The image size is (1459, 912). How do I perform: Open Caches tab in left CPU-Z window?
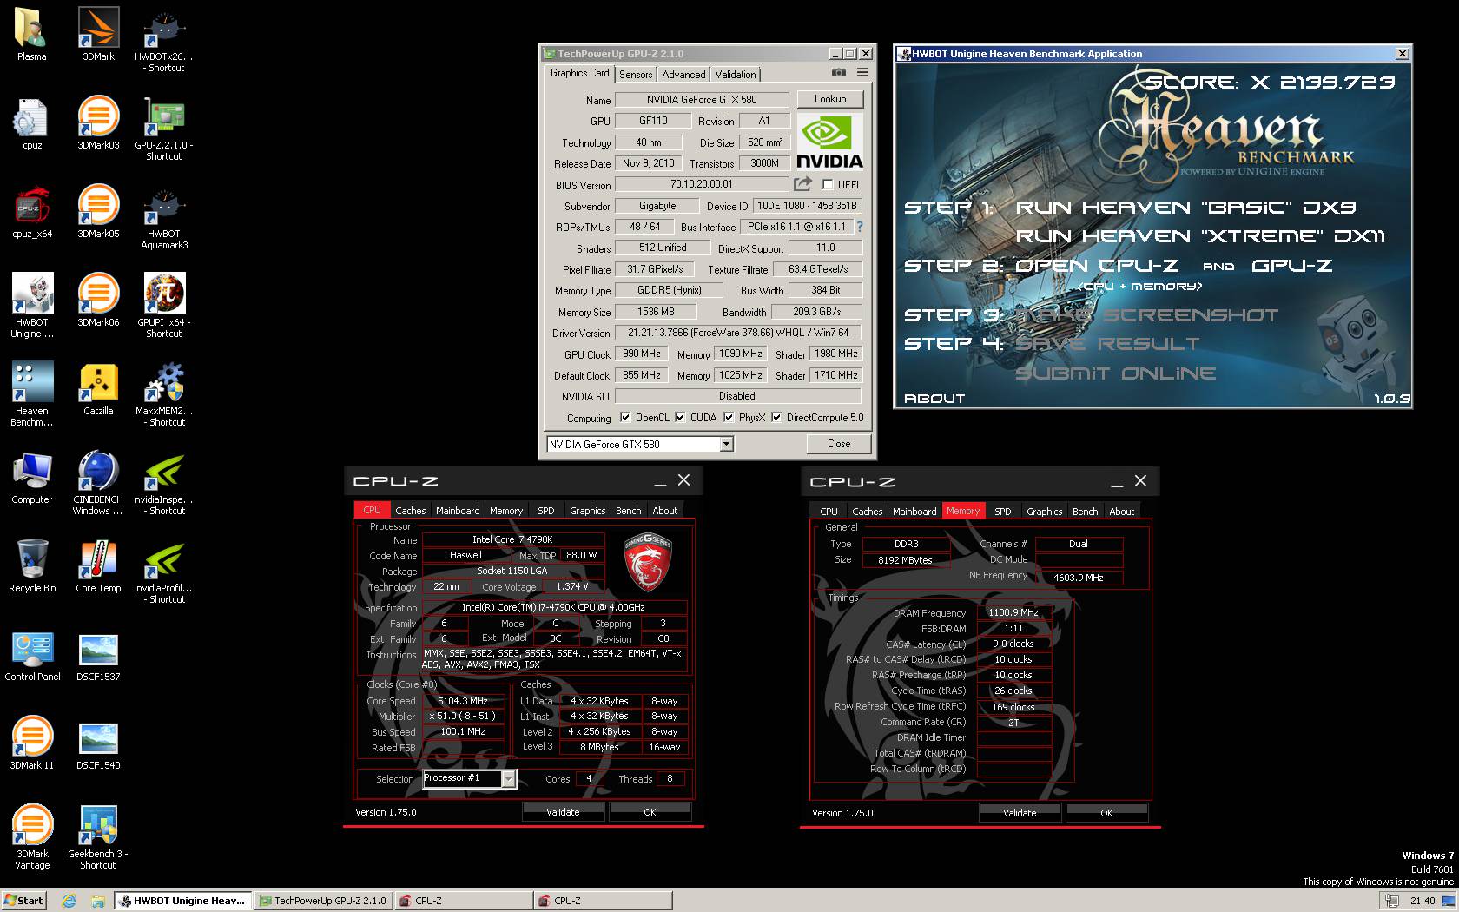tap(411, 511)
